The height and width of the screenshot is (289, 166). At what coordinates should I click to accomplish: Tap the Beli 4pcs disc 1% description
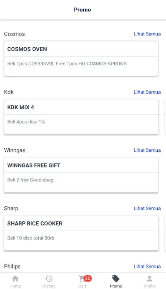26,122
